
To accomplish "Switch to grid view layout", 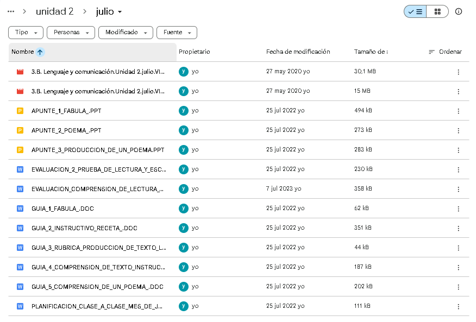I will pyautogui.click(x=437, y=11).
